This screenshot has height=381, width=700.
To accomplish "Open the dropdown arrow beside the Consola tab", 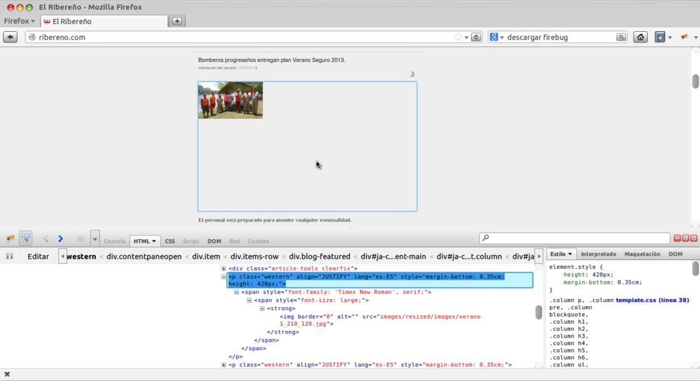I will click(x=95, y=239).
